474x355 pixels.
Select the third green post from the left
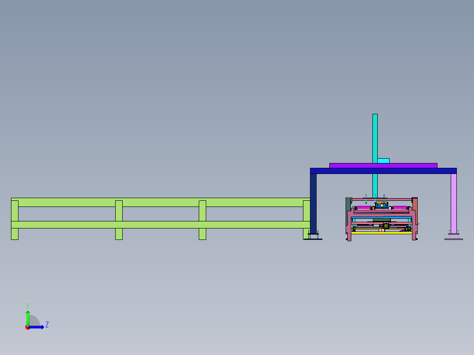coord(203,220)
